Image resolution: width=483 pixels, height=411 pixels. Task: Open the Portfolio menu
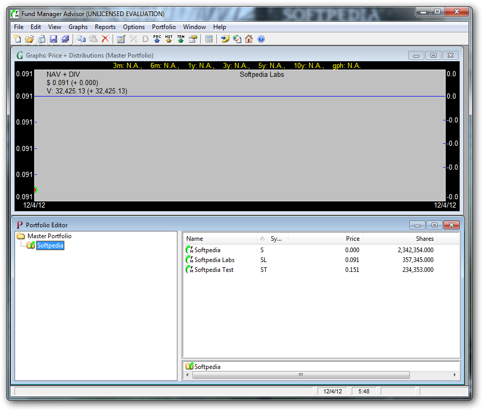[164, 27]
